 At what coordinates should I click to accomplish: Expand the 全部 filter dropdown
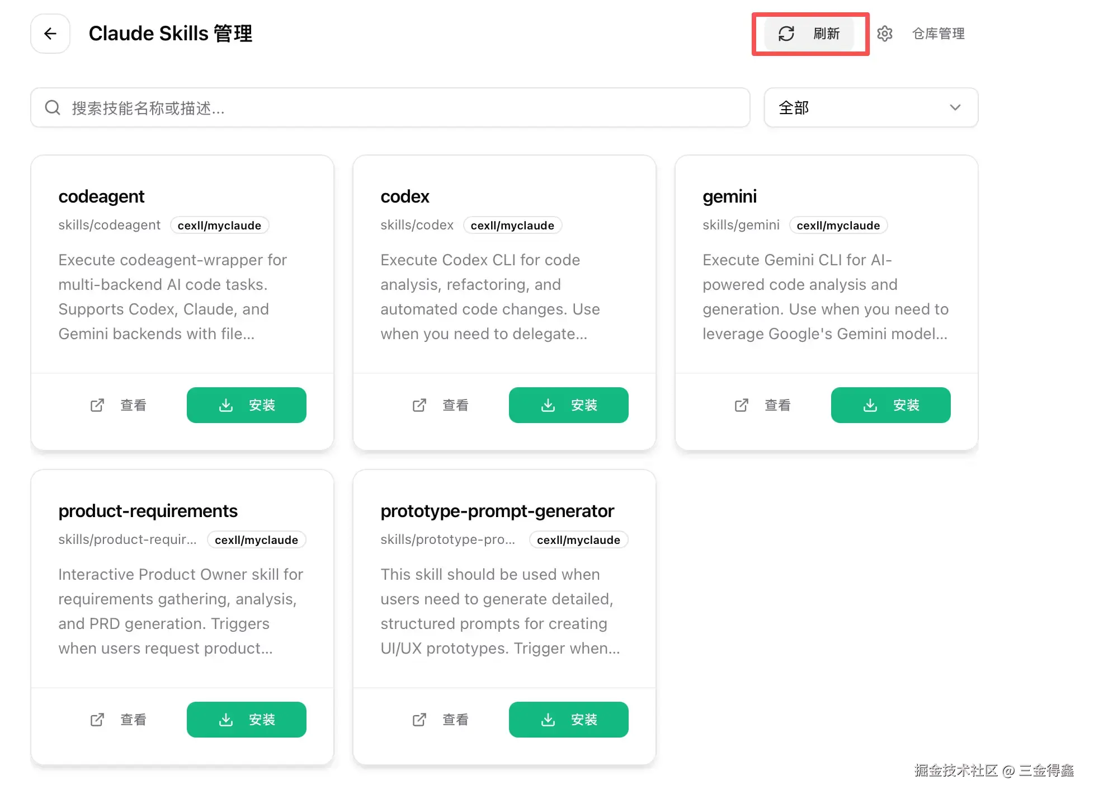pyautogui.click(x=870, y=107)
